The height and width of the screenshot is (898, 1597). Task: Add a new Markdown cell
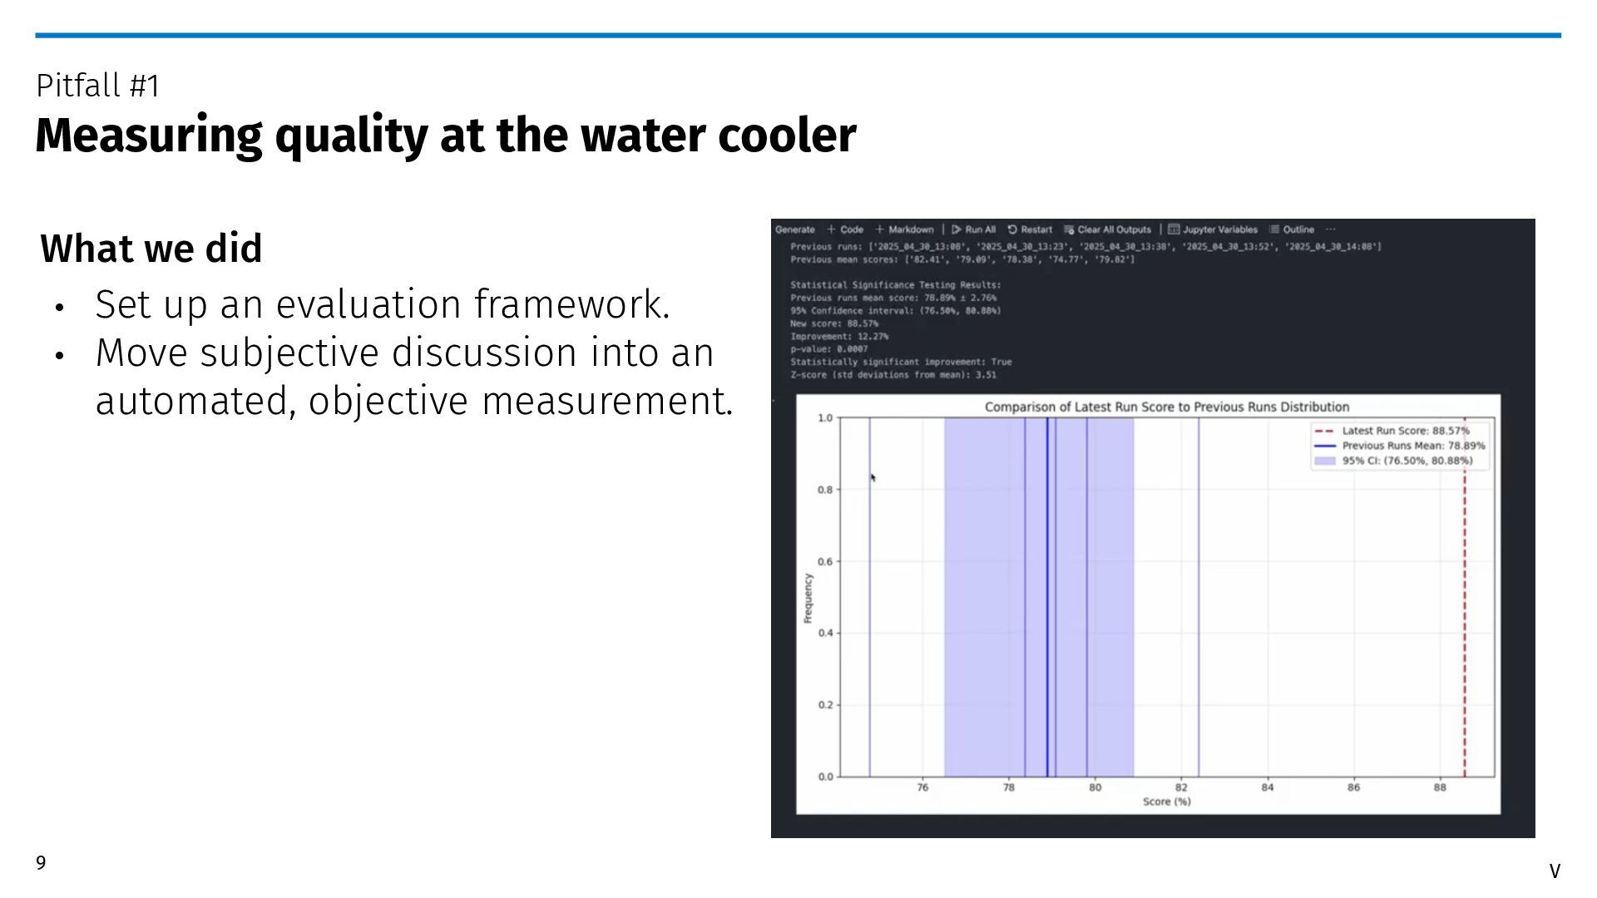905,229
